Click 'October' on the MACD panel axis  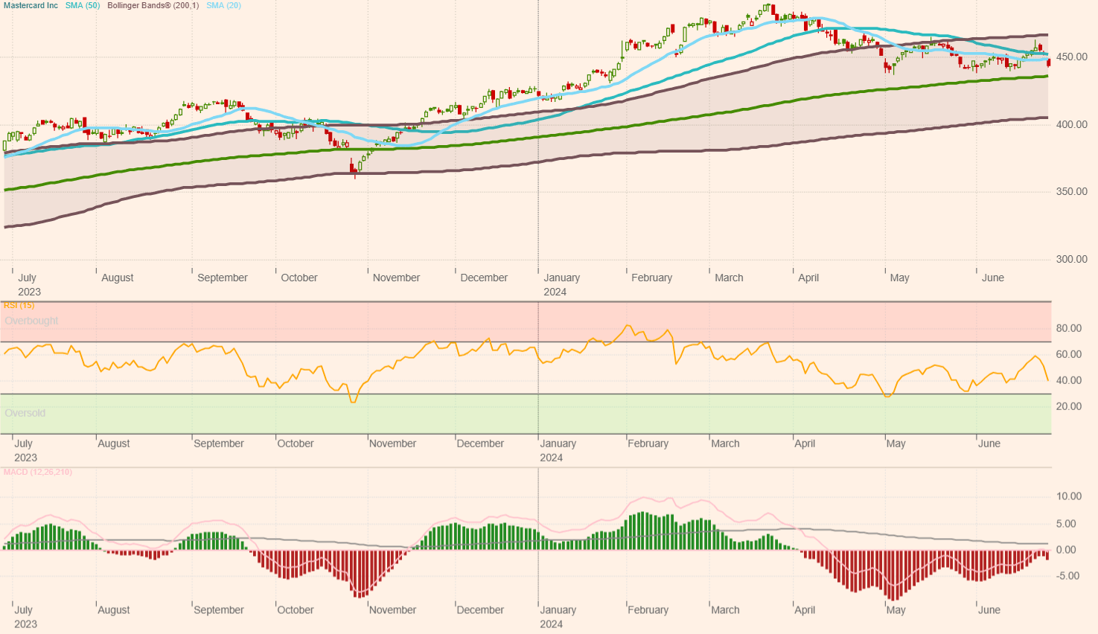point(296,610)
